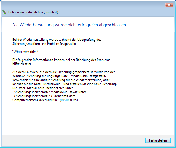Click the window title 'Dateien wiederherstellen (erweitert)'
The image size is (176, 148).
tap(33, 12)
